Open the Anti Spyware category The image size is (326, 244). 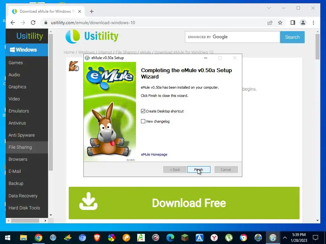point(27,135)
